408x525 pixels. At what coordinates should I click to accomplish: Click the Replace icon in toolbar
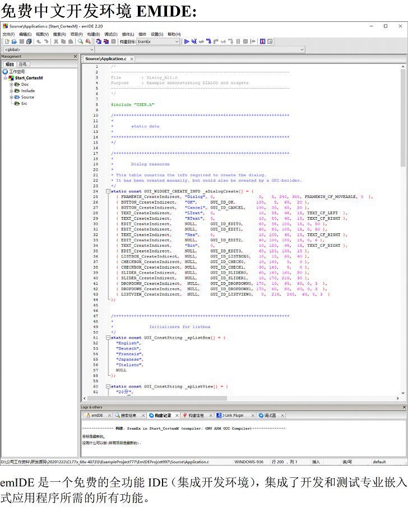[x=88, y=42]
